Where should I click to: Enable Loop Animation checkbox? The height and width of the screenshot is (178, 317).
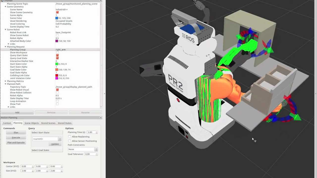[x=57, y=101]
